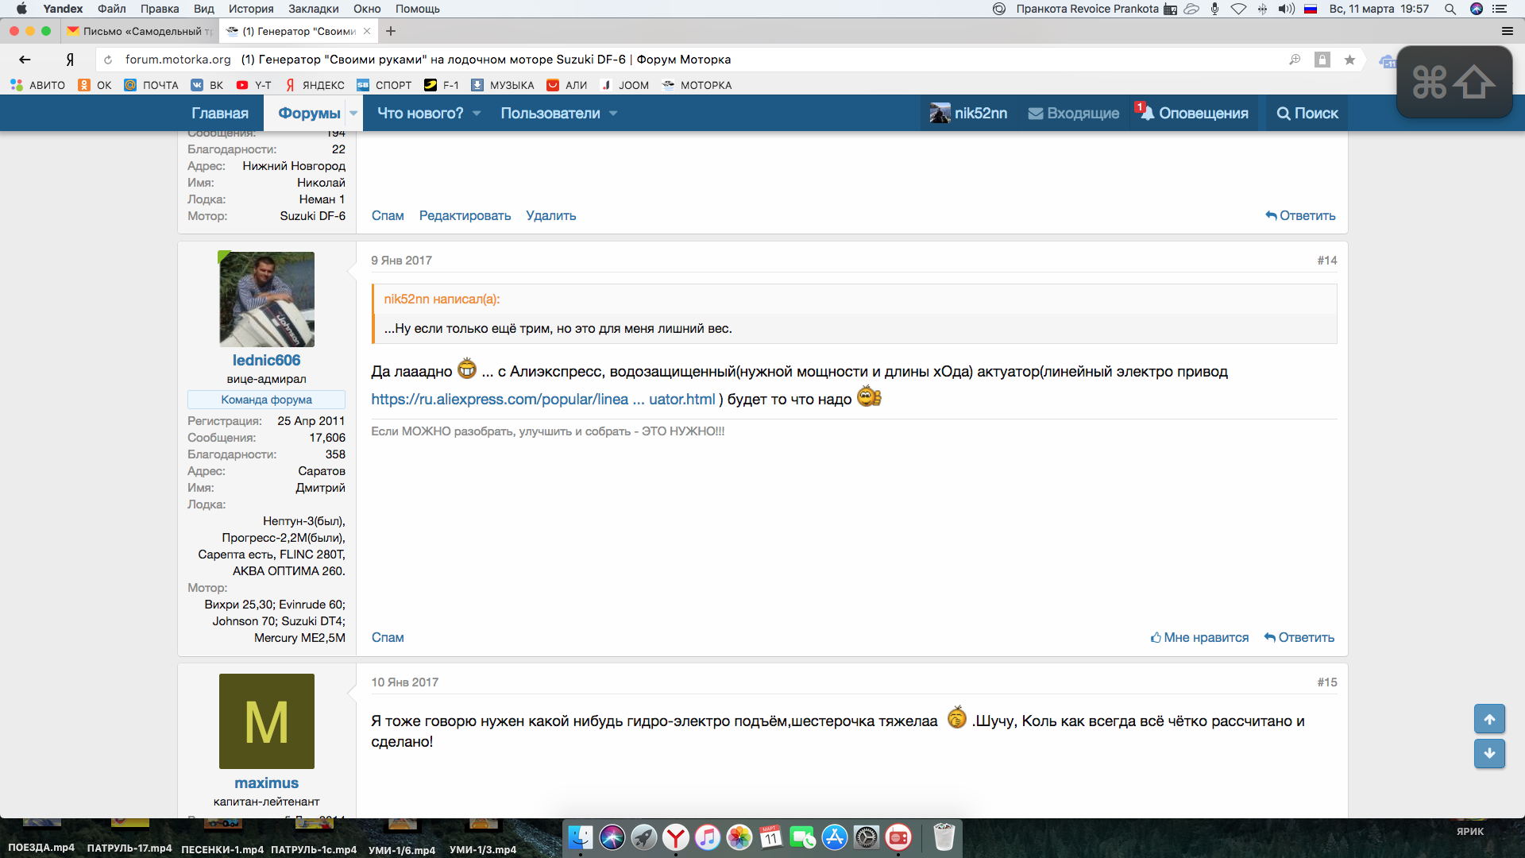Open the Закладки menu
This screenshot has height=858, width=1525.
[x=314, y=9]
